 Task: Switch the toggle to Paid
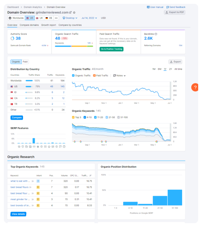click(25, 62)
